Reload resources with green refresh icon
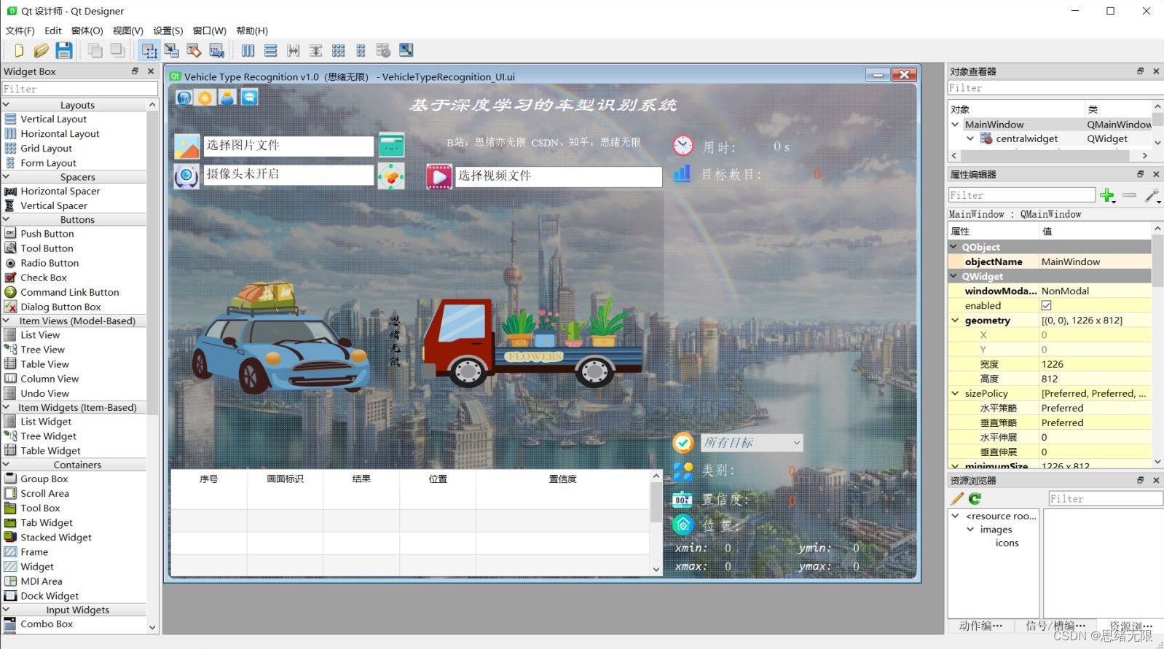The width and height of the screenshot is (1164, 649). pos(975,498)
